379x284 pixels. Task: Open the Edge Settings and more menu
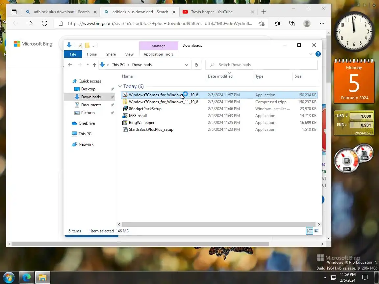322,23
